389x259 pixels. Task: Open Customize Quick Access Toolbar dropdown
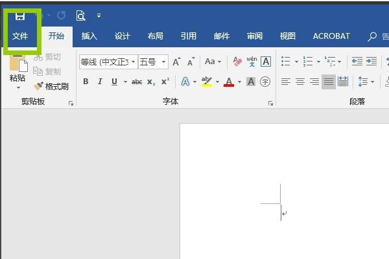click(x=99, y=16)
